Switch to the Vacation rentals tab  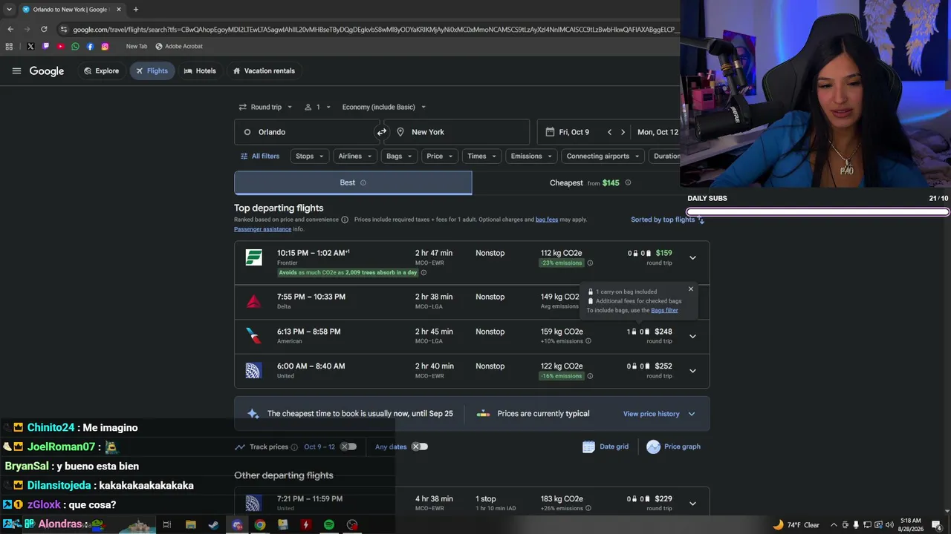(264, 71)
